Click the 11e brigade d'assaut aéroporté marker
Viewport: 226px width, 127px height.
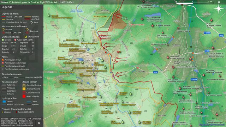point(168,57)
